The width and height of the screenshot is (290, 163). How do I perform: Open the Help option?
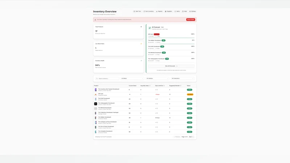tap(185, 11)
